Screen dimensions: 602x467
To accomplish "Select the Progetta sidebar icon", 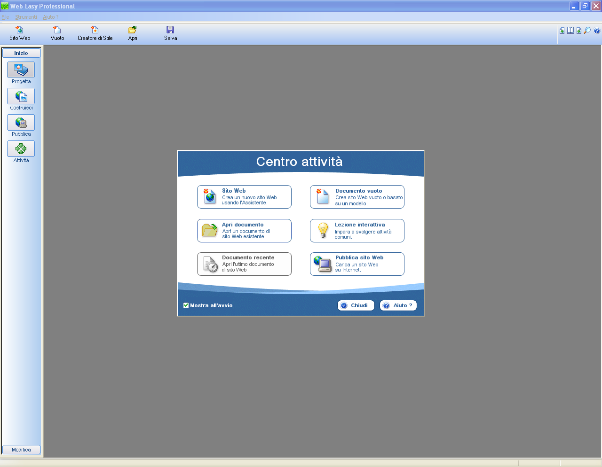I will [x=21, y=70].
